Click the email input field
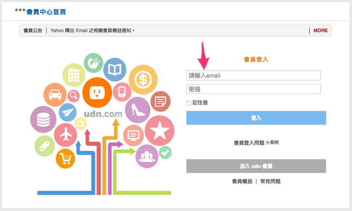352x211 pixels. [253, 76]
